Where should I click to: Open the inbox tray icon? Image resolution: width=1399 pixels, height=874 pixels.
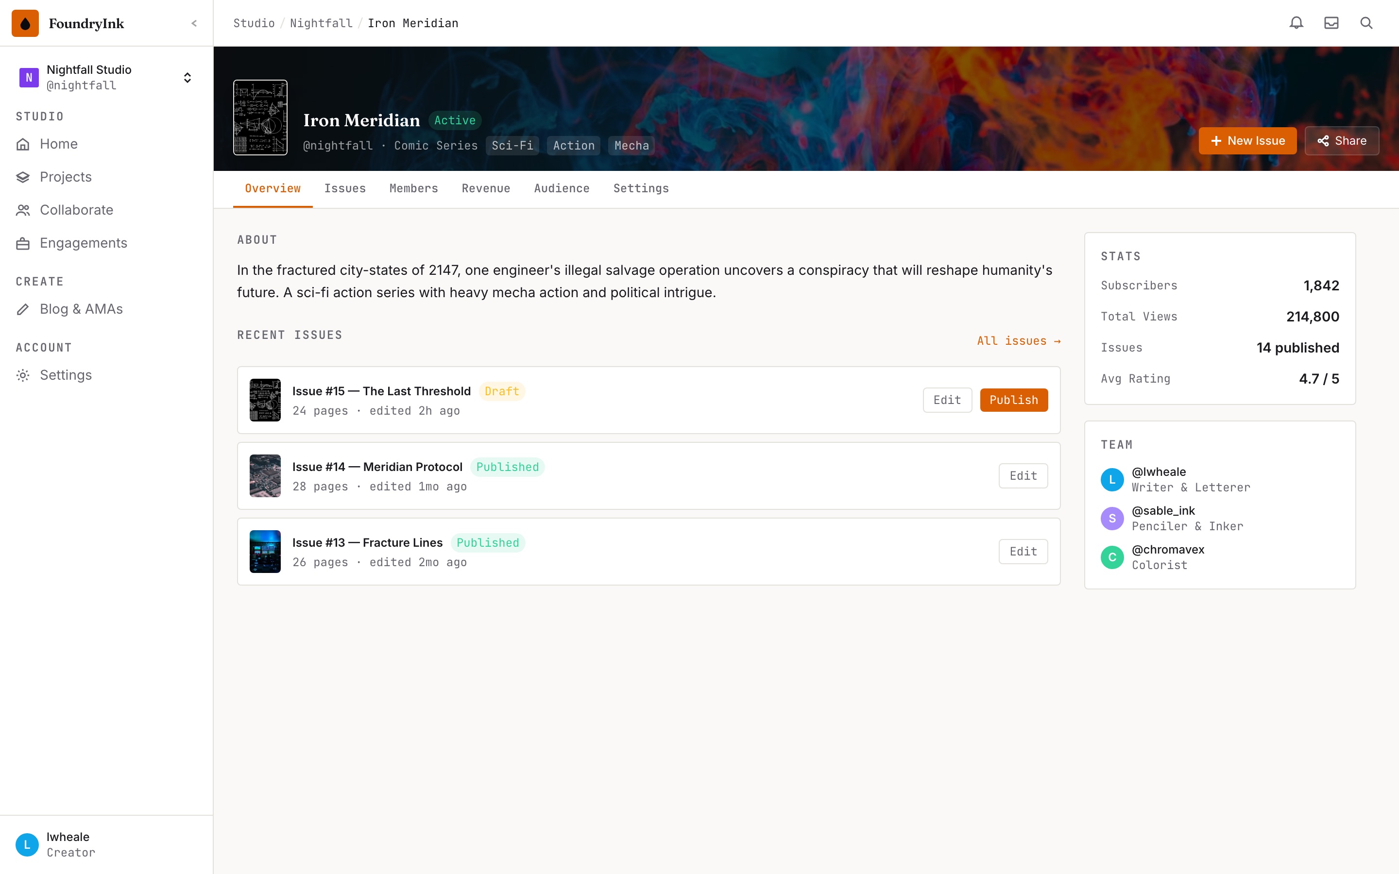(x=1331, y=23)
